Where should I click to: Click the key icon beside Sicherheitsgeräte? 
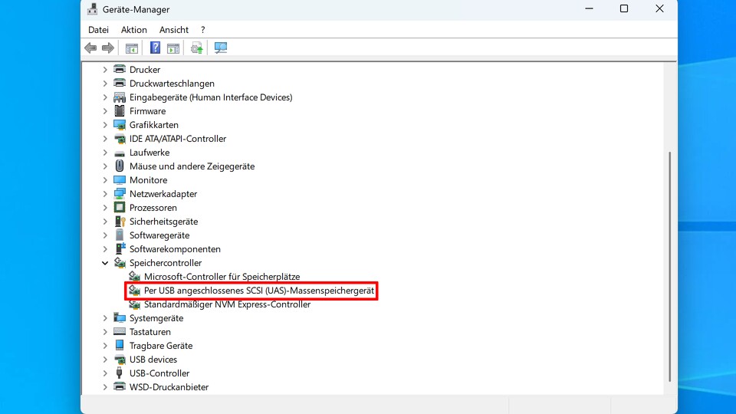(120, 221)
